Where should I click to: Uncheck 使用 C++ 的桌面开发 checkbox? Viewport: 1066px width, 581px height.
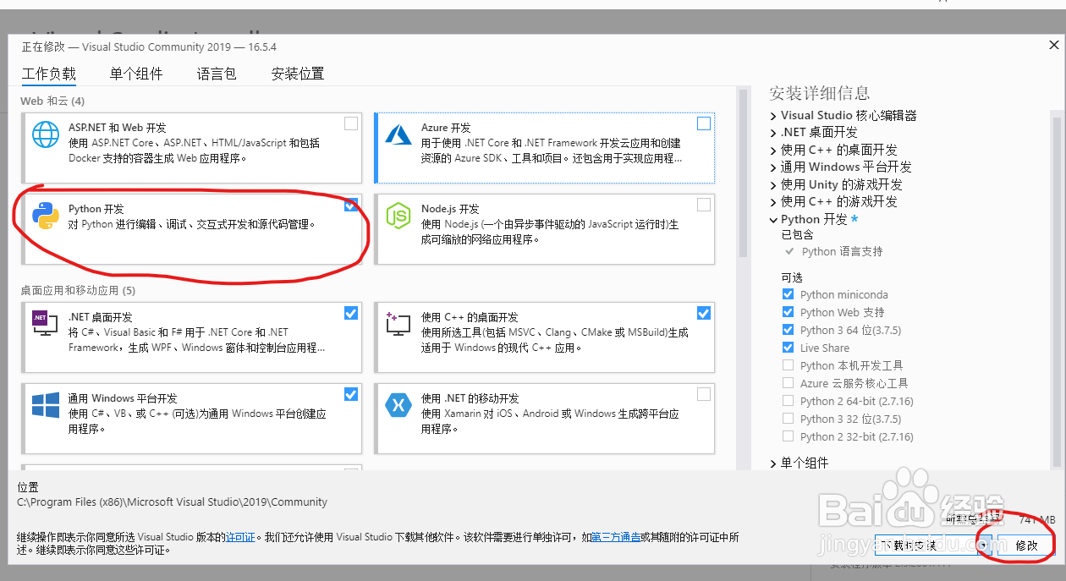coord(704,313)
